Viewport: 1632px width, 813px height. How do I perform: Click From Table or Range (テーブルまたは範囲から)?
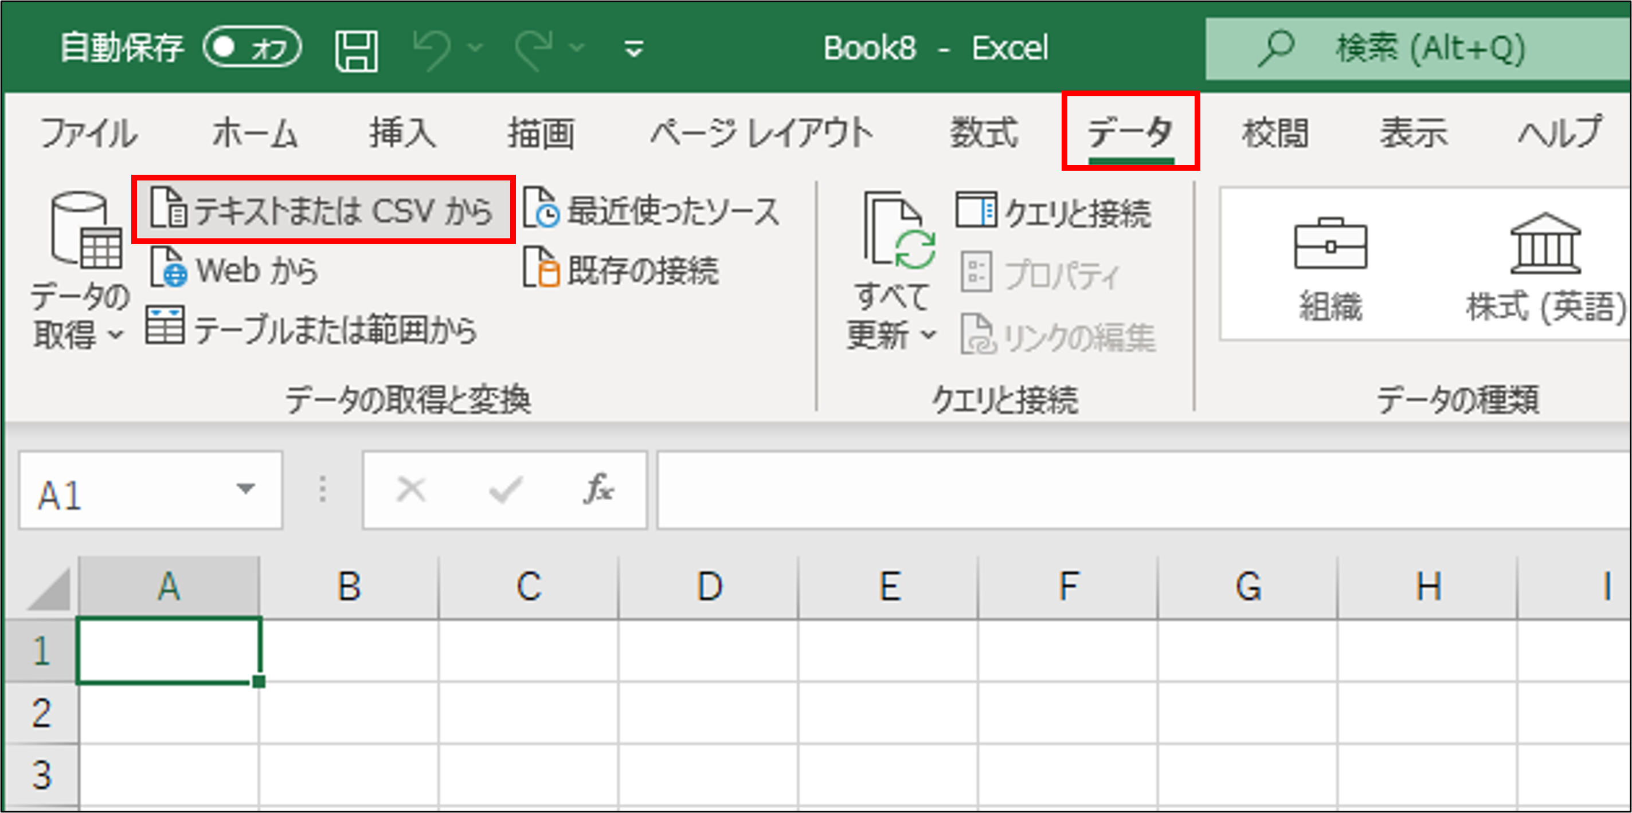(312, 328)
